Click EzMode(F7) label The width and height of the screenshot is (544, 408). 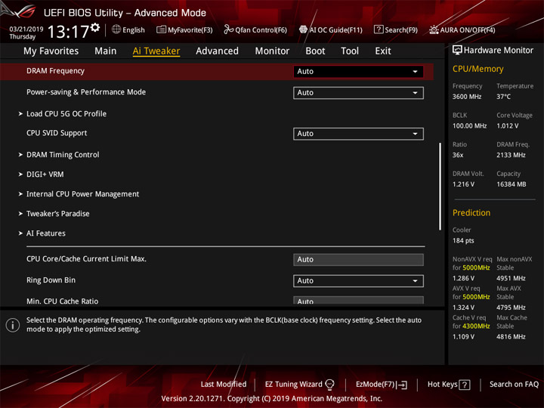376,385
